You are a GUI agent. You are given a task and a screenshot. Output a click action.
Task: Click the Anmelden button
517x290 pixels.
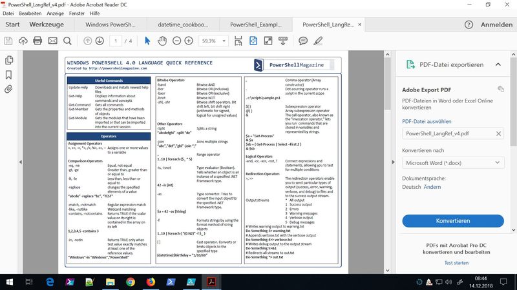click(496, 24)
